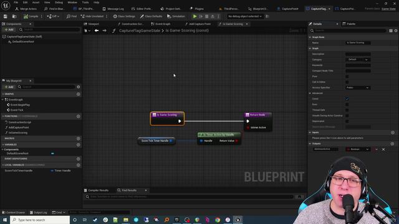Open the Category dropdown in Details
Viewport: 399px width, 224px height.
(x=358, y=60)
